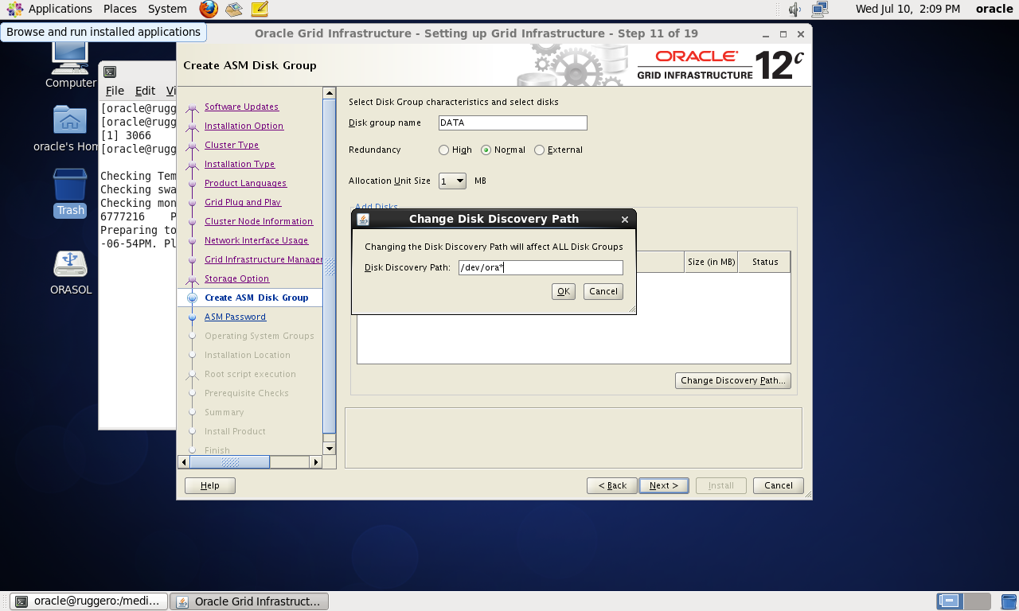Open oracle's Home folder icon
The width and height of the screenshot is (1019, 611).
click(x=70, y=121)
